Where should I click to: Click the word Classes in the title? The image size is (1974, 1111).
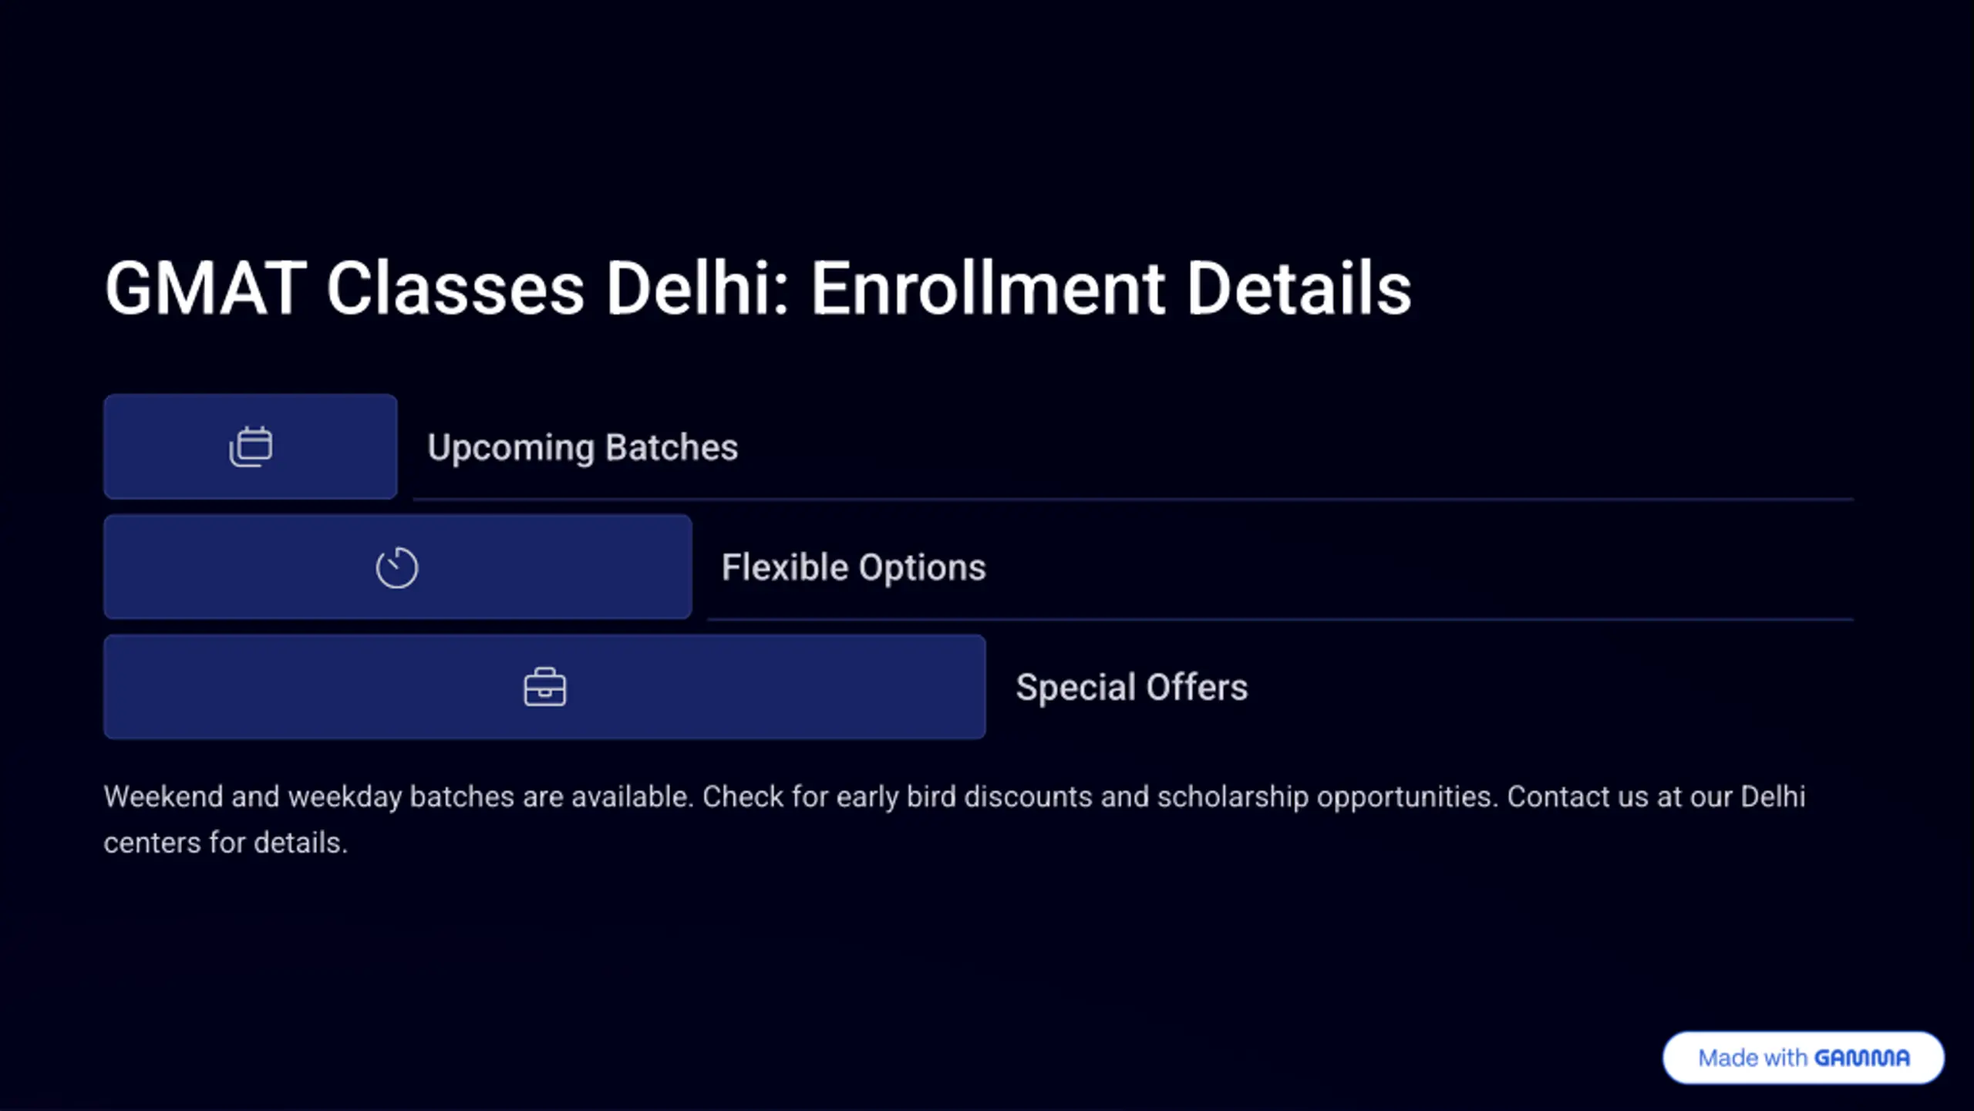point(455,288)
